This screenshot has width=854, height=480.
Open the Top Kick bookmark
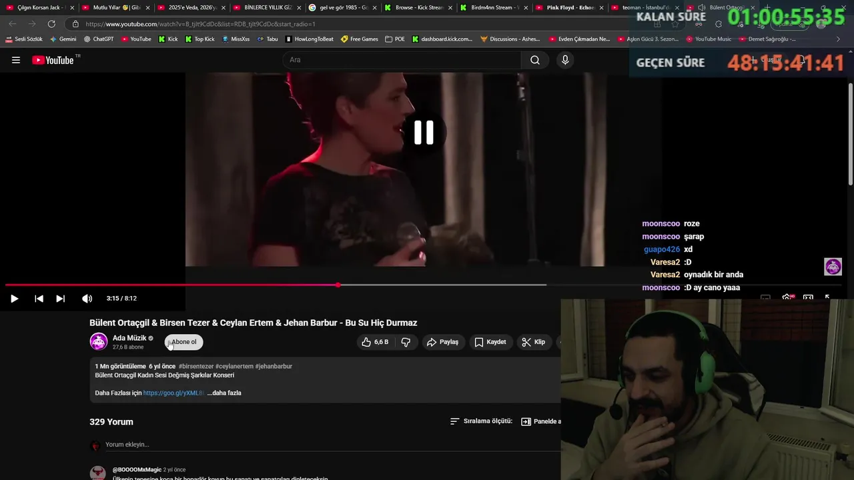coord(199,39)
